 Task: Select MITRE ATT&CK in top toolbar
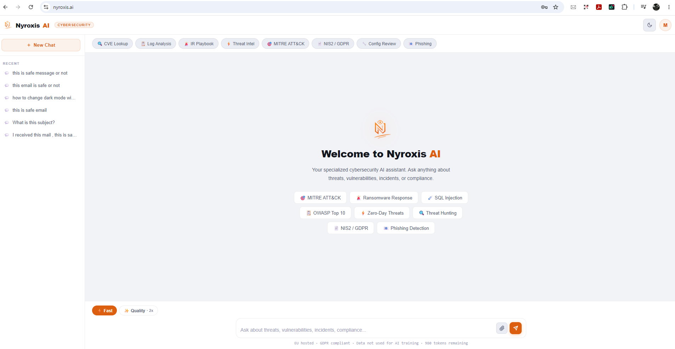285,44
